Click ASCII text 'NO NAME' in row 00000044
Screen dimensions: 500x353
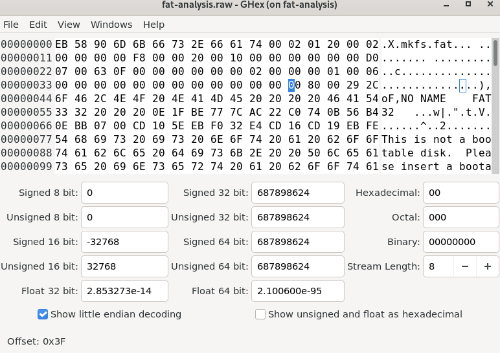click(423, 99)
